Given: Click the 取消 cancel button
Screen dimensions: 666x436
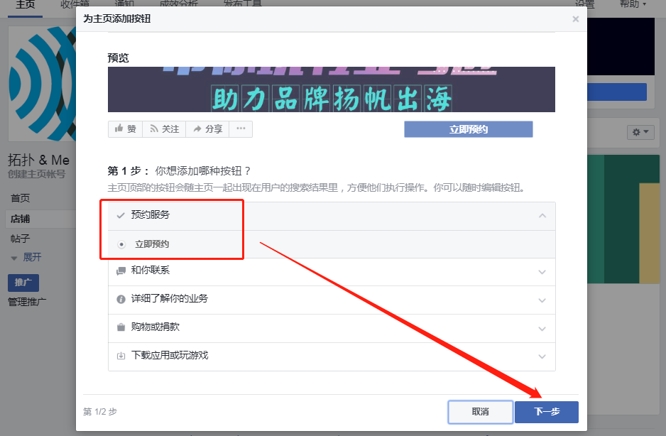Looking at the screenshot, I should click(480, 412).
